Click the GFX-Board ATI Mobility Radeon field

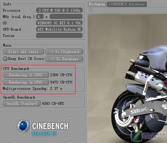coord(59,29)
